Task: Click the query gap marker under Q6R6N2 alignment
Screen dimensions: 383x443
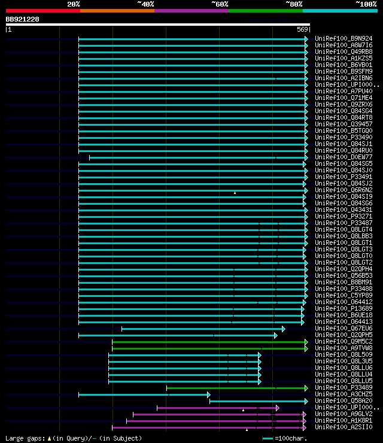Action: tap(235, 193)
